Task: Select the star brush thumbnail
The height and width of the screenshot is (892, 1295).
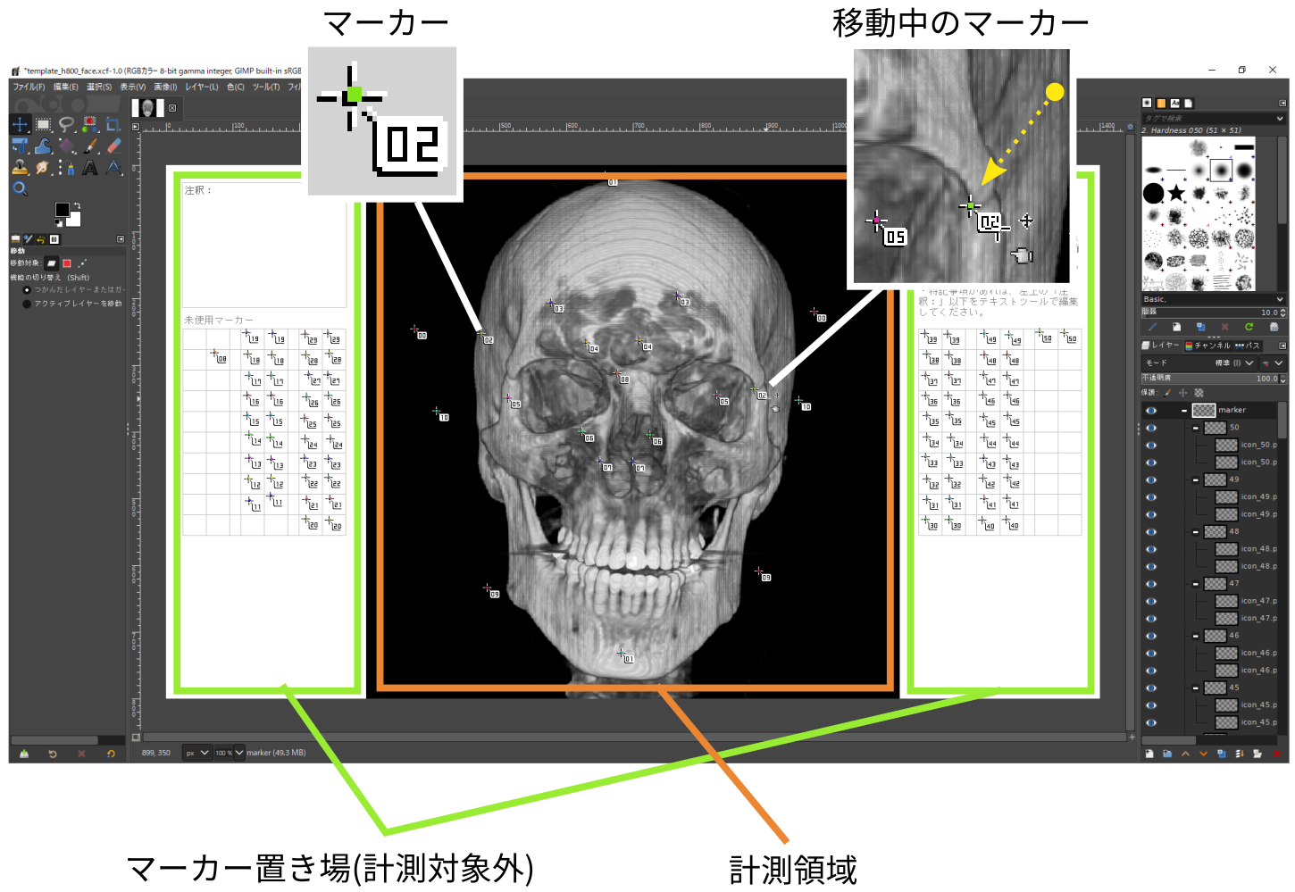Action: (1177, 193)
